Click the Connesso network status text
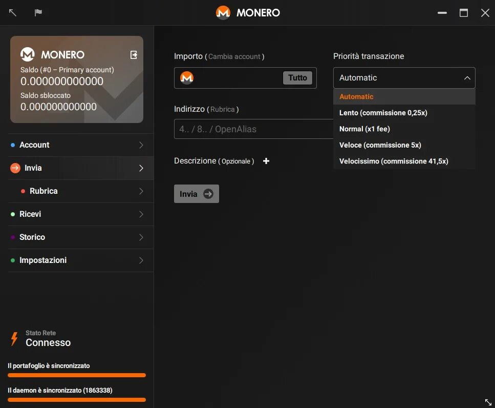Screen dimensions: 495x408 48,342
